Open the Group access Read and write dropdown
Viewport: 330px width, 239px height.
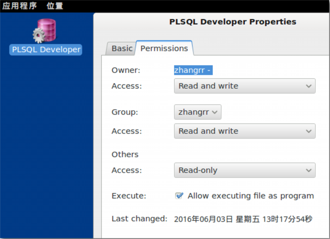pos(245,131)
